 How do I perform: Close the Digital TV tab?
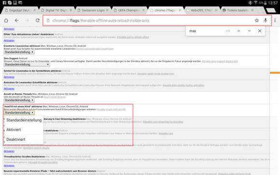tap(70, 10)
